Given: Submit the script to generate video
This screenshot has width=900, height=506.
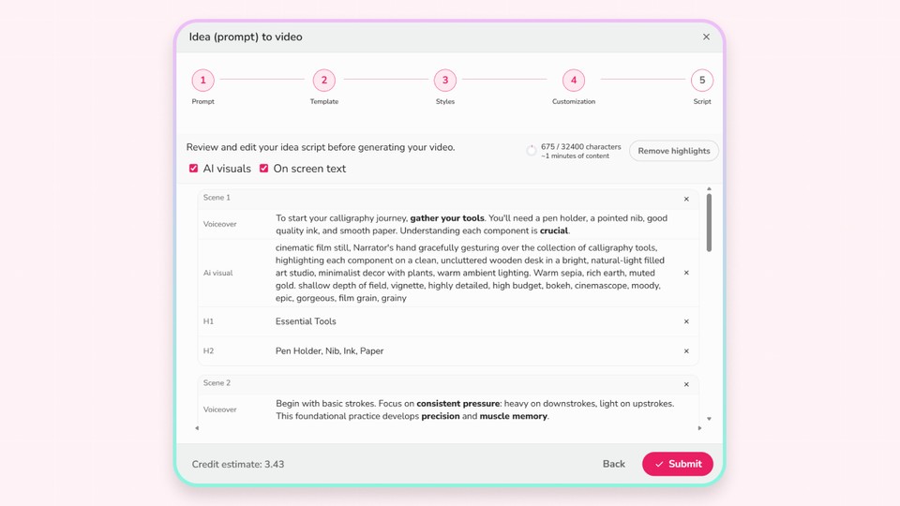Looking at the screenshot, I should coord(677,464).
